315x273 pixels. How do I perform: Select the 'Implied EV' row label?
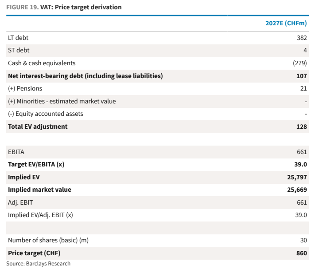[24, 177]
